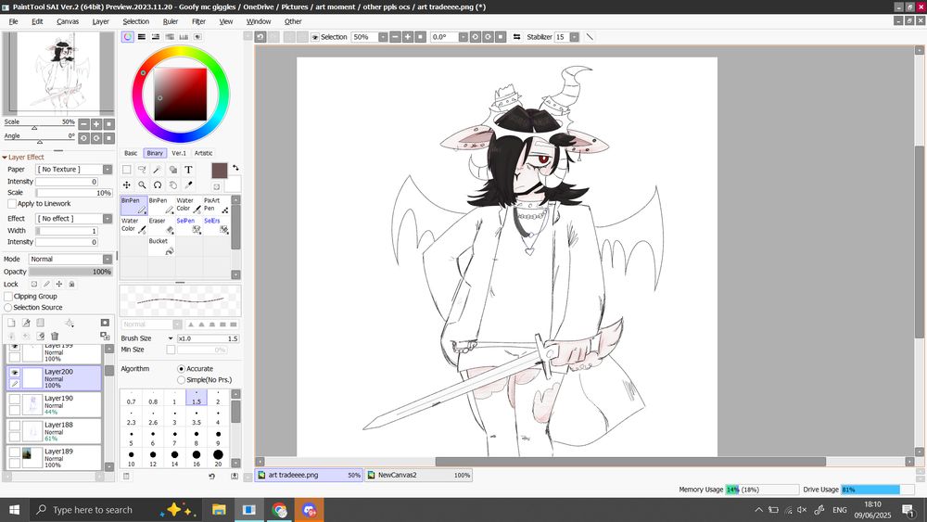Toggle the Selection visibility checkbox in toolbar
927x522 pixels.
315,37
